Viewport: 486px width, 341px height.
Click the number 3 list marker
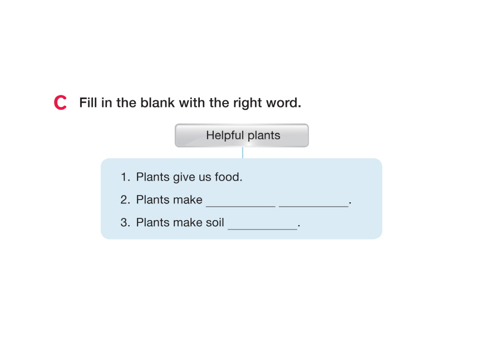pyautogui.click(x=125, y=223)
